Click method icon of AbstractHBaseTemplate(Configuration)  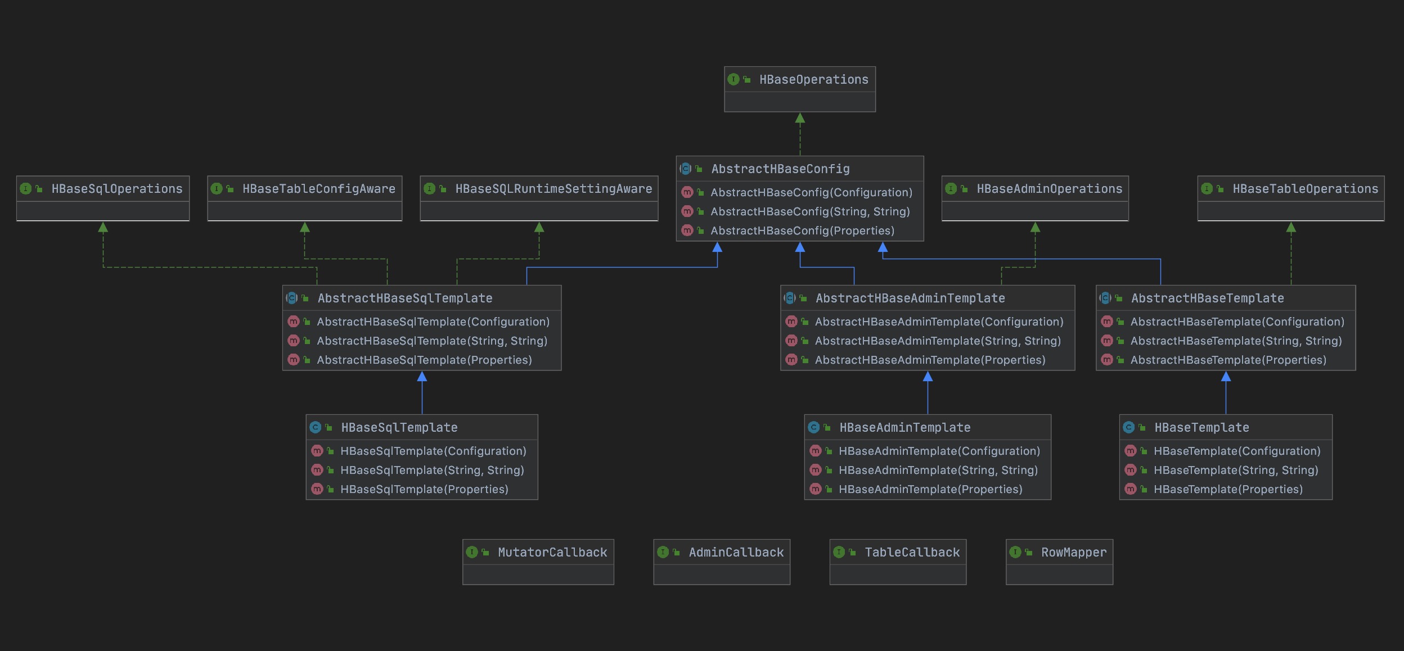tap(1107, 322)
